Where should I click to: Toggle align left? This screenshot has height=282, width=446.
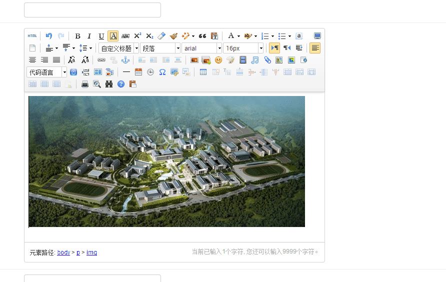315,48
